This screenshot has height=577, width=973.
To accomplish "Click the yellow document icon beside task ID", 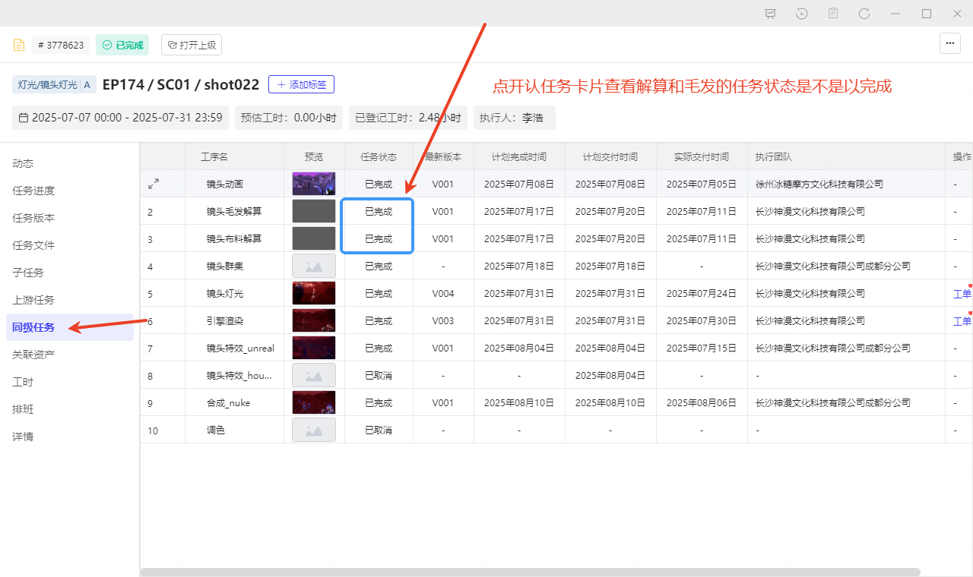I will click(19, 45).
